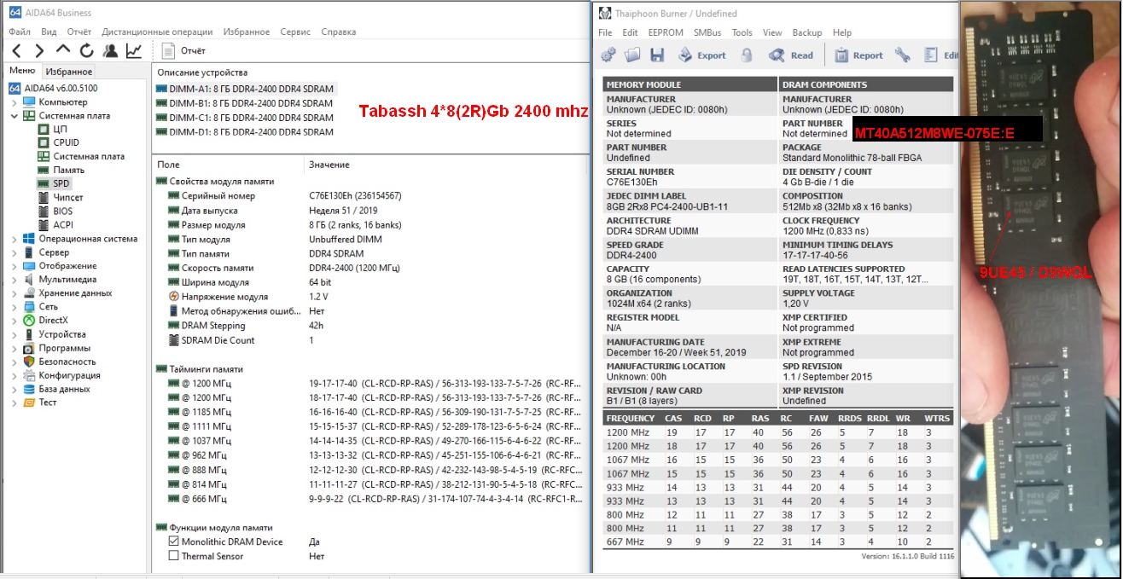Viewport: 1123px width, 579px height.
Task: Open Дистанционные операции menu
Action: pyautogui.click(x=157, y=32)
